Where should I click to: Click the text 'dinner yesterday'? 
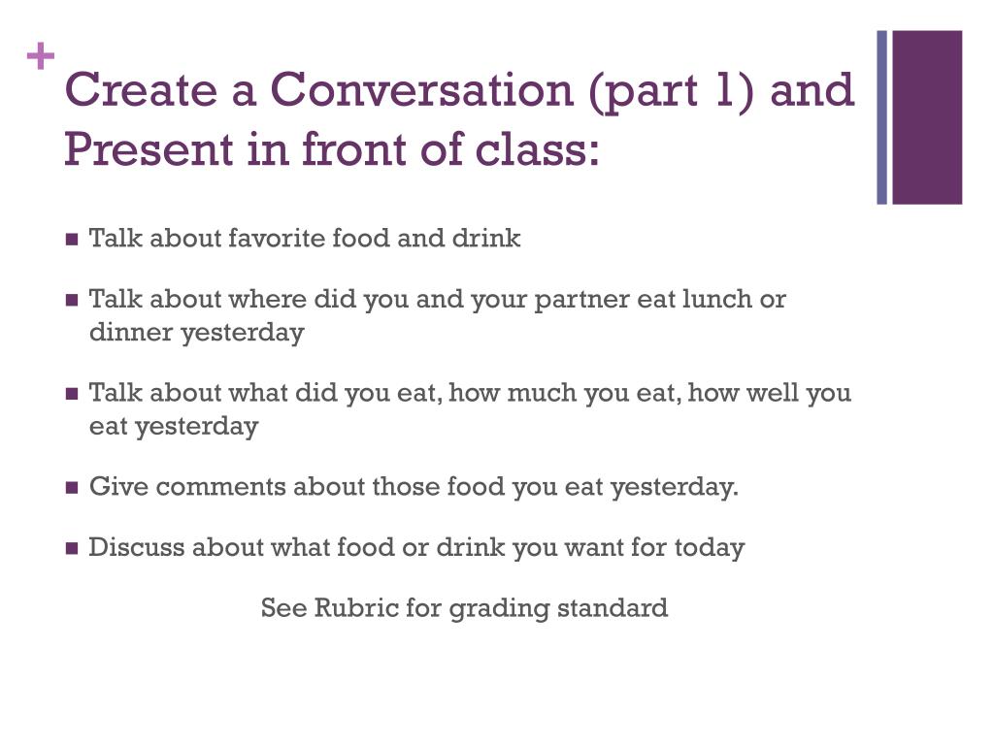[x=196, y=333]
